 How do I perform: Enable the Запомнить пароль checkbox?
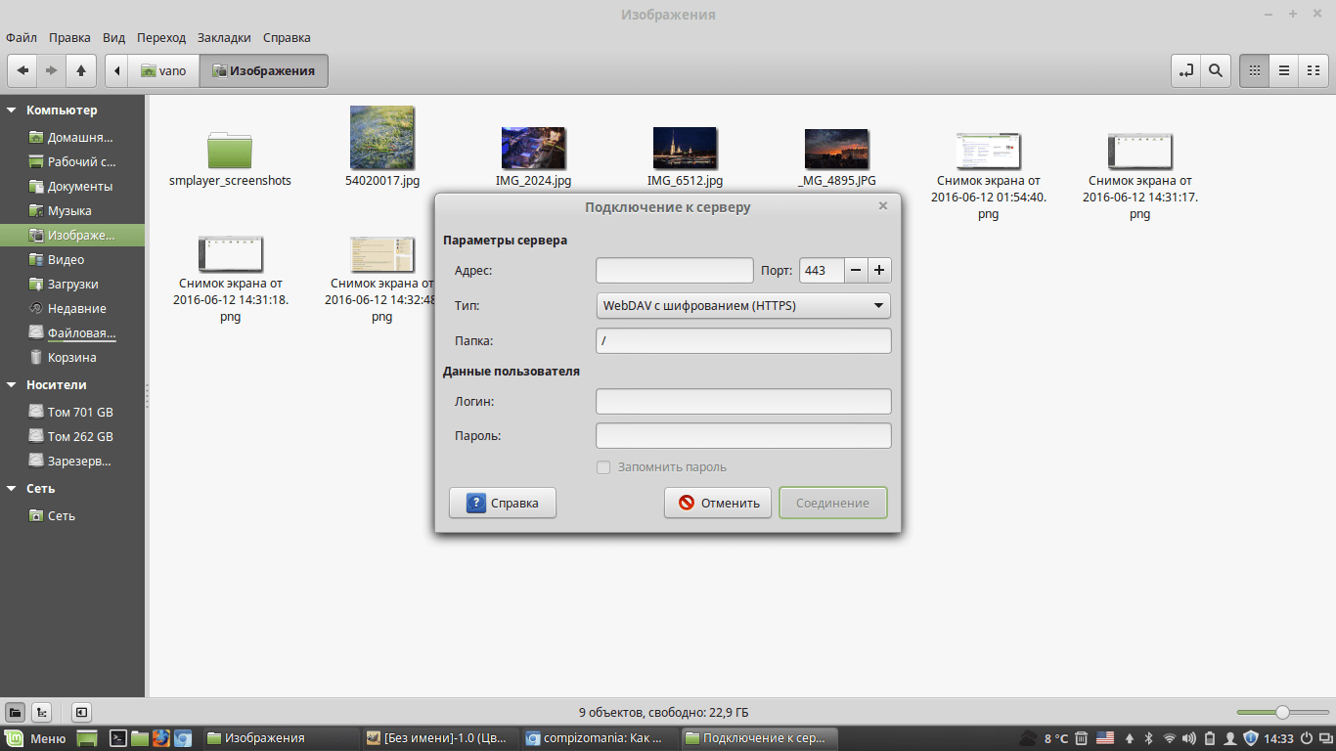click(x=604, y=467)
